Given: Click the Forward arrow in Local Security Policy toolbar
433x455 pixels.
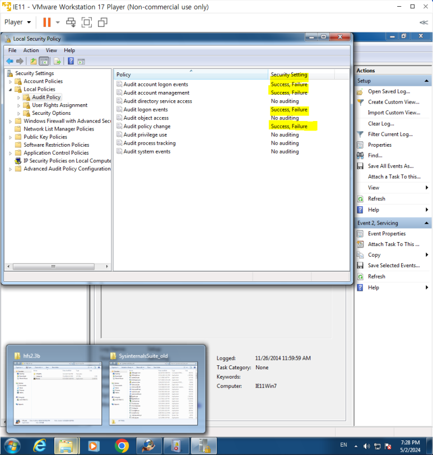Looking at the screenshot, I should (x=20, y=61).
